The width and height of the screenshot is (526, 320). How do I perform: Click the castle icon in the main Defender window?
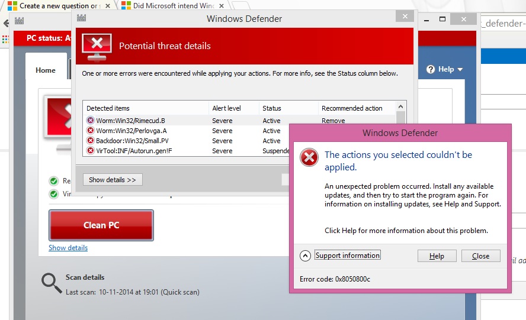coord(19,21)
